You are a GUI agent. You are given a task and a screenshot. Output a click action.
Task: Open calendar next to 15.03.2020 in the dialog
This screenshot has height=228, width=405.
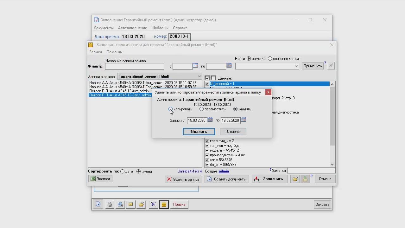pyautogui.click(x=210, y=120)
